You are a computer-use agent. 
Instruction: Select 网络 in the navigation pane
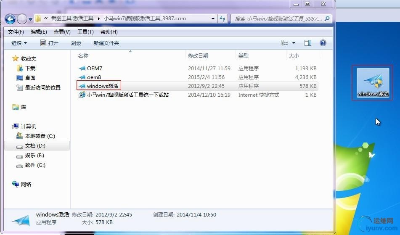tap(26, 184)
